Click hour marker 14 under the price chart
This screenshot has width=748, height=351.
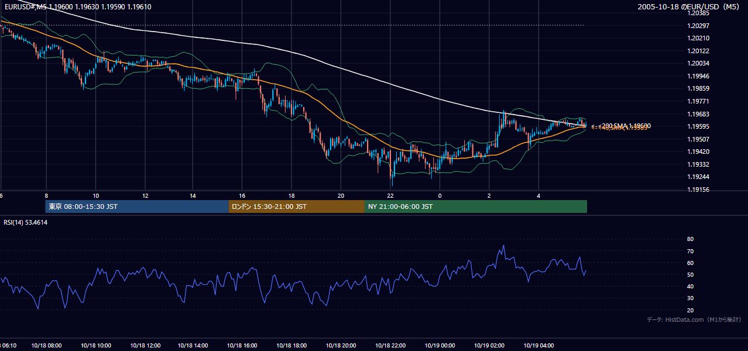tap(194, 196)
